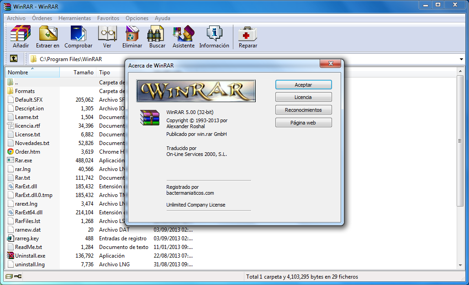Click the Leame.txt file icon

11,117
